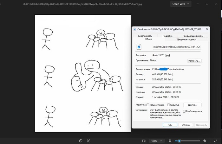Click the Изменить... button
Image resolution: width=222 pixels, height=144 pixels.
coord(194,61)
